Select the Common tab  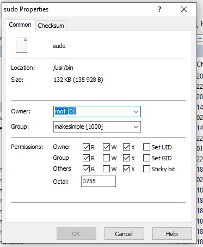20,25
